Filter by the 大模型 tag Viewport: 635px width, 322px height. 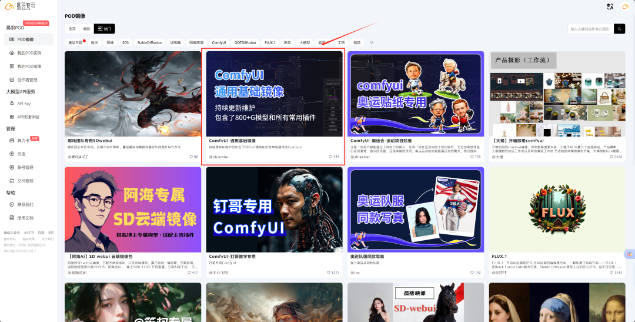coord(305,42)
